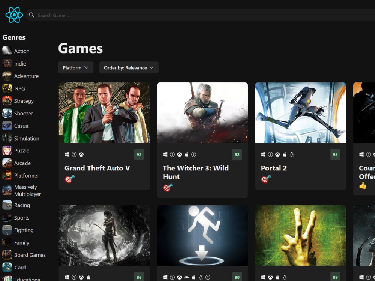
Task: Click the Shooter genre thumbnail image
Action: (7, 113)
